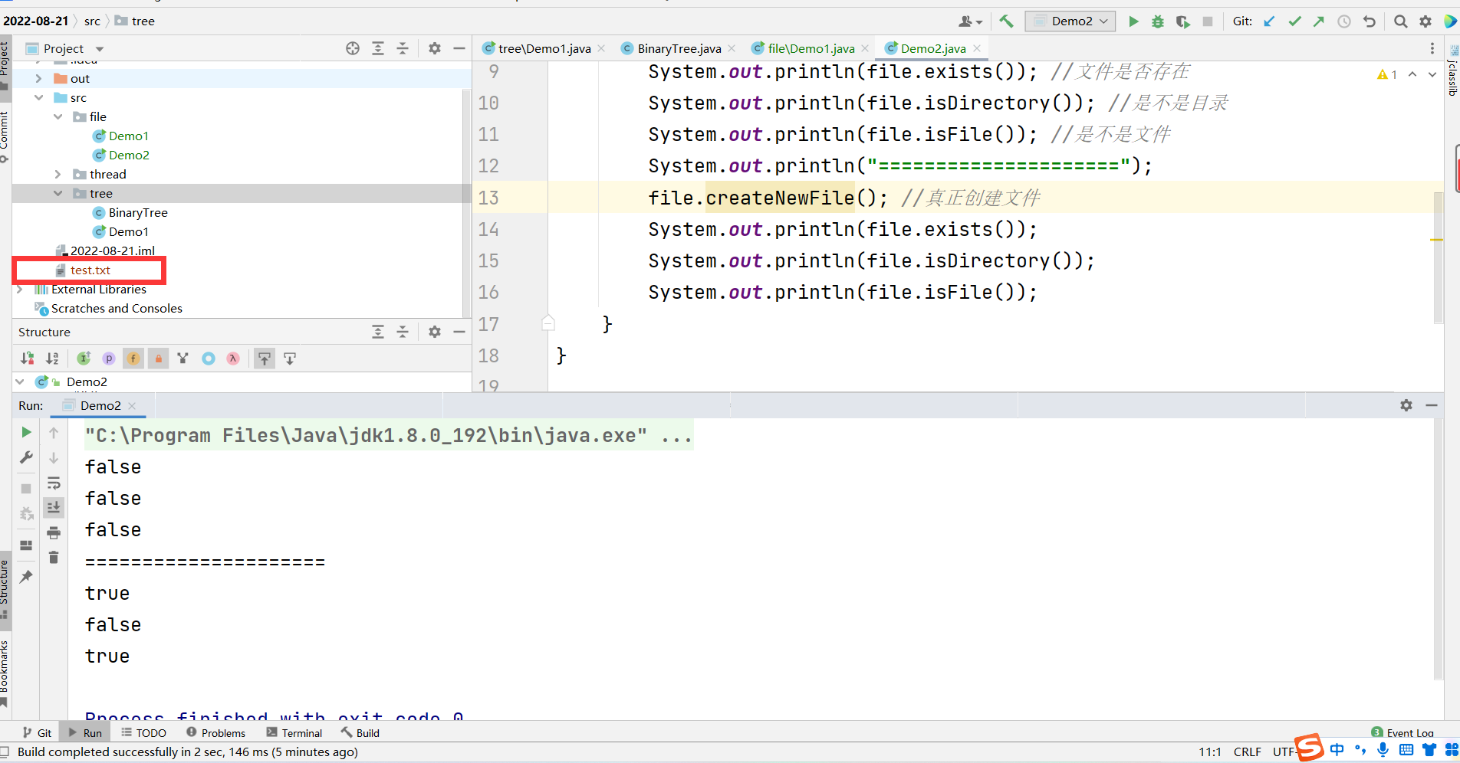Viewport: 1460px width, 763px height.
Task: Collapse the src folder
Action: coord(38,97)
